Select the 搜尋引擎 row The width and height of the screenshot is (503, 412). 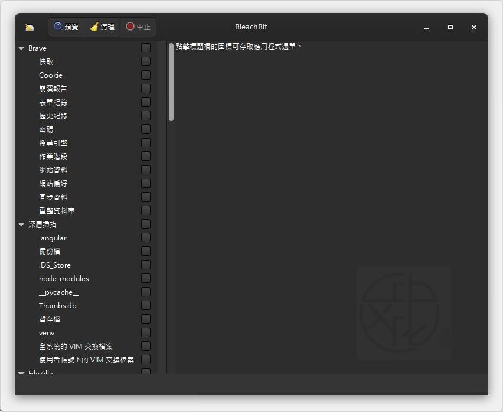coord(53,143)
